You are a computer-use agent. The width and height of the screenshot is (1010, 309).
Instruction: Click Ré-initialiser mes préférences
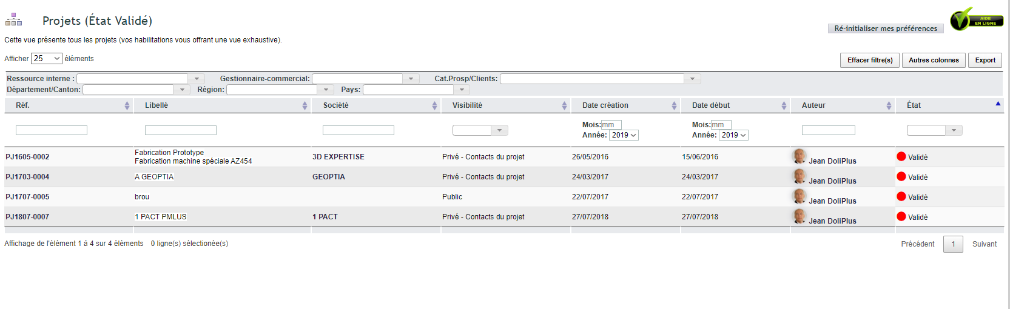coord(886,28)
